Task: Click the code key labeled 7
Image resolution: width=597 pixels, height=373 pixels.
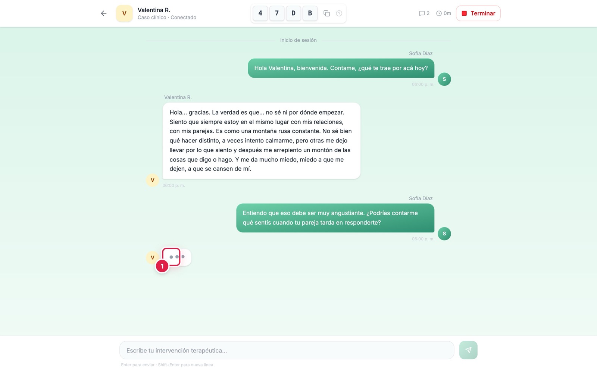Action: tap(277, 13)
